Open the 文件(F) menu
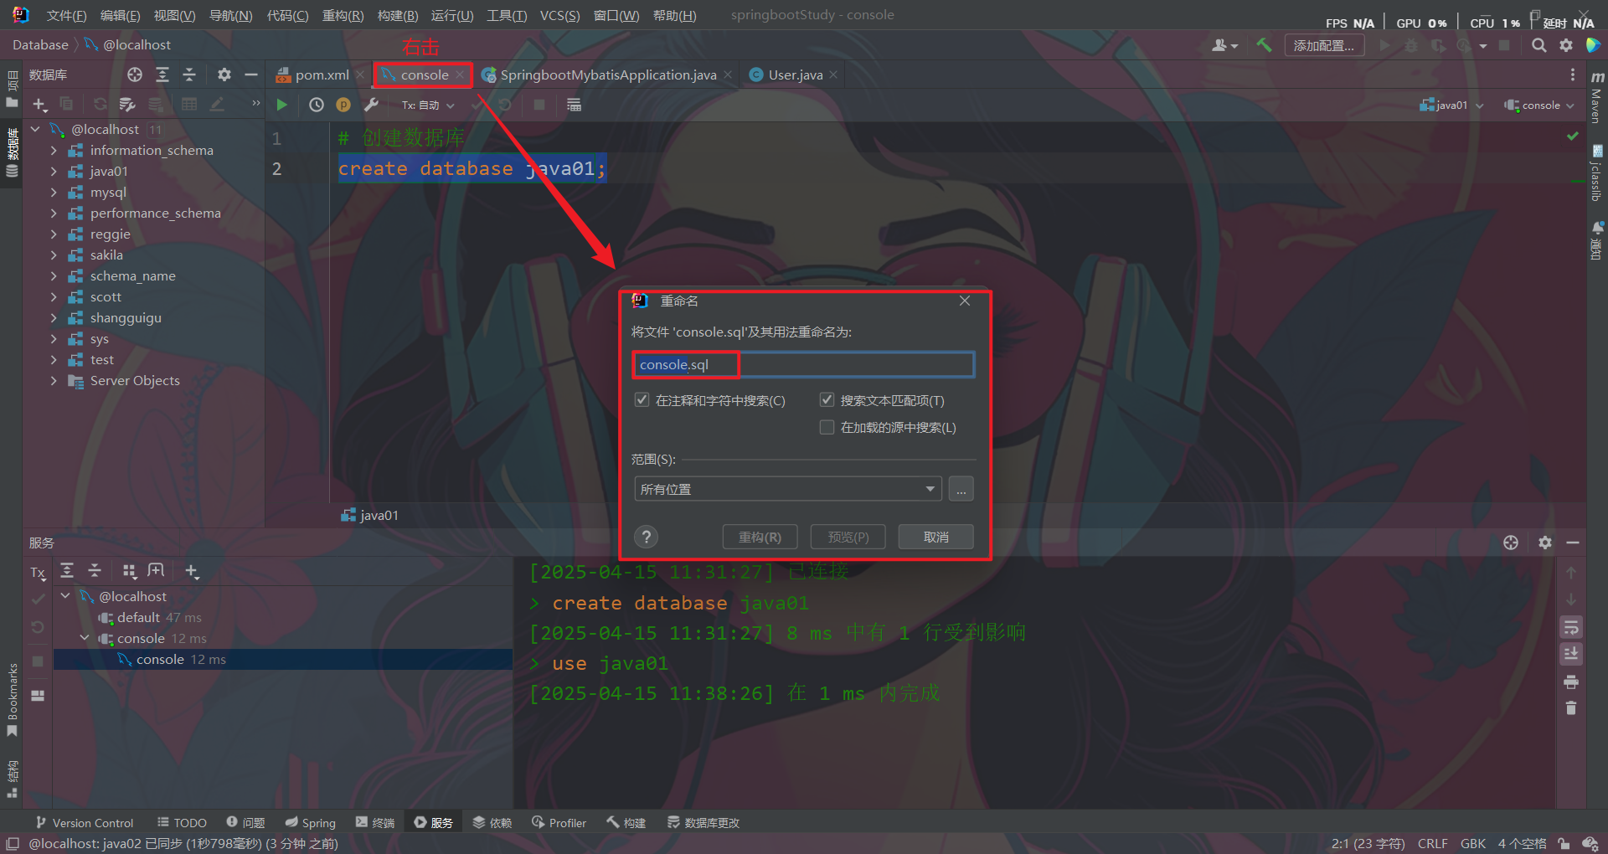The image size is (1608, 854). tap(66, 16)
